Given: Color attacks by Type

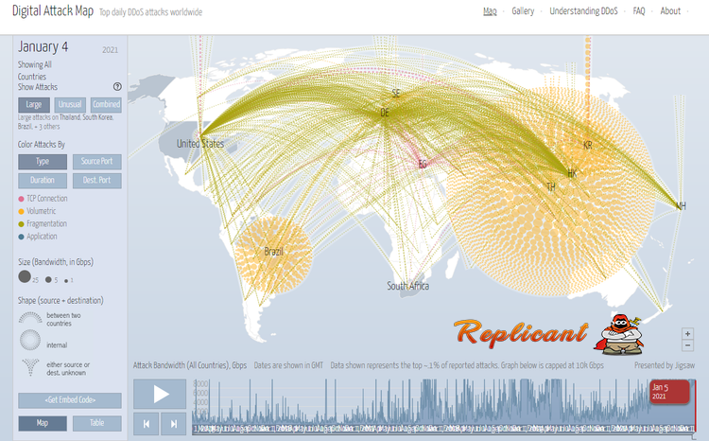Looking at the screenshot, I should tap(43, 162).
